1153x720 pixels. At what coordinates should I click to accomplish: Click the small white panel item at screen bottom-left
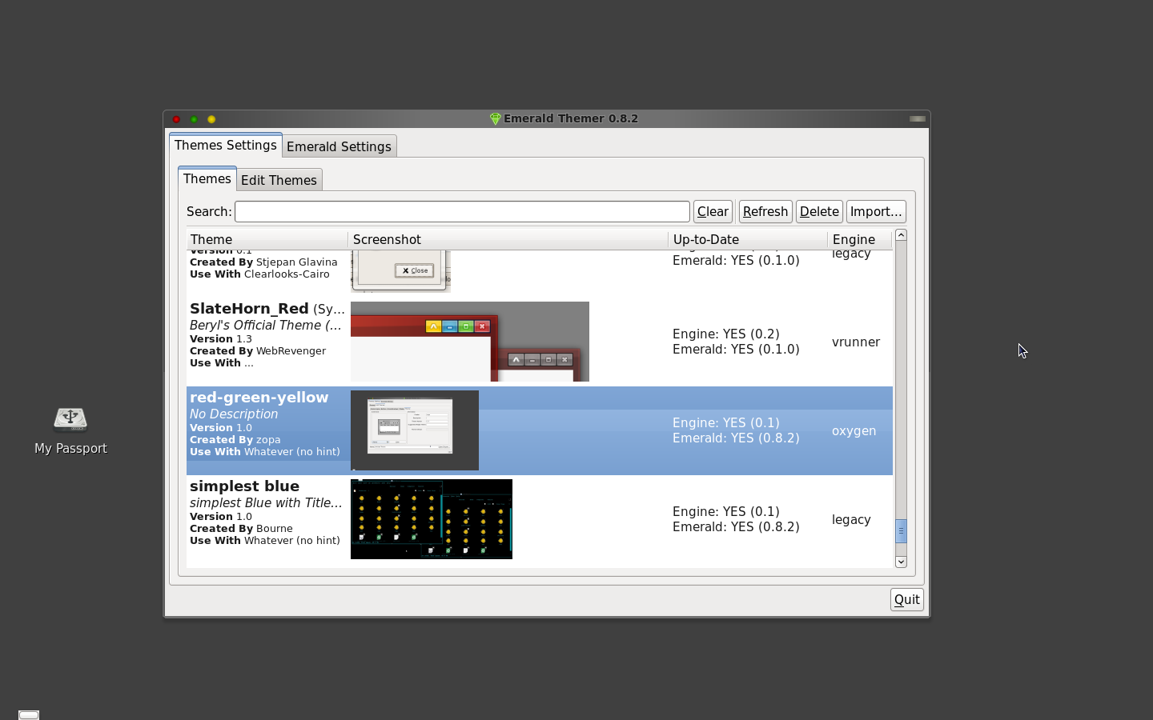coord(29,714)
